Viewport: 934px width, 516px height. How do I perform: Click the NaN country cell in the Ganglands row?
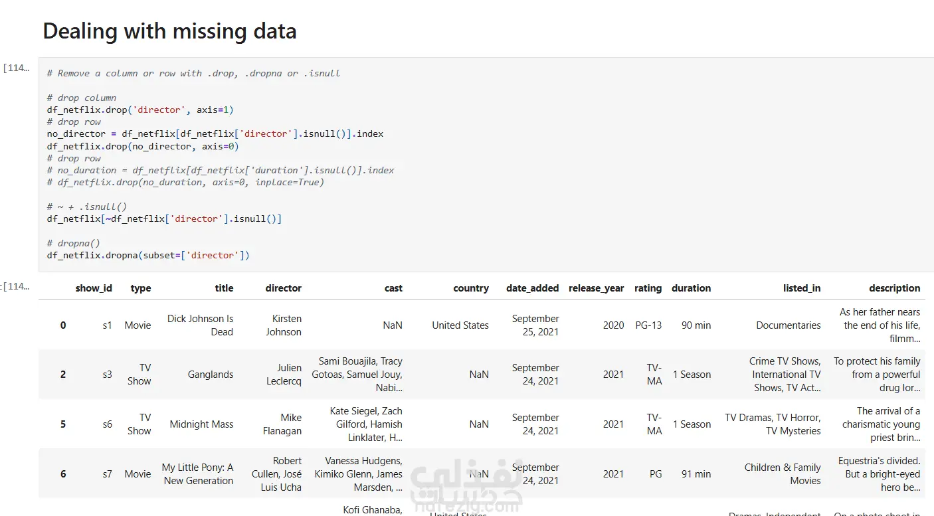(x=479, y=375)
